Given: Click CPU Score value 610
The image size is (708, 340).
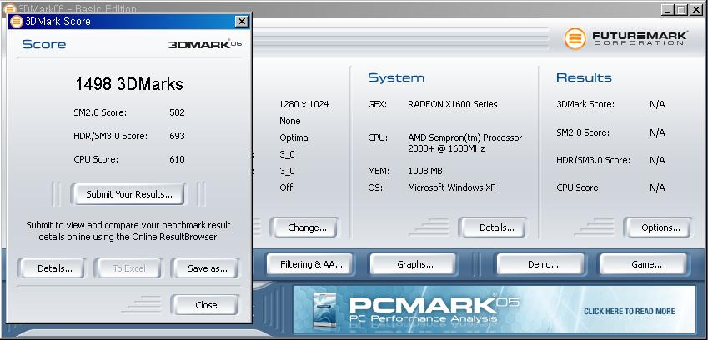Looking at the screenshot, I should tap(177, 159).
